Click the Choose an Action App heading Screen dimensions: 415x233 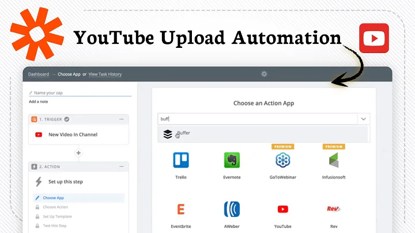[263, 103]
